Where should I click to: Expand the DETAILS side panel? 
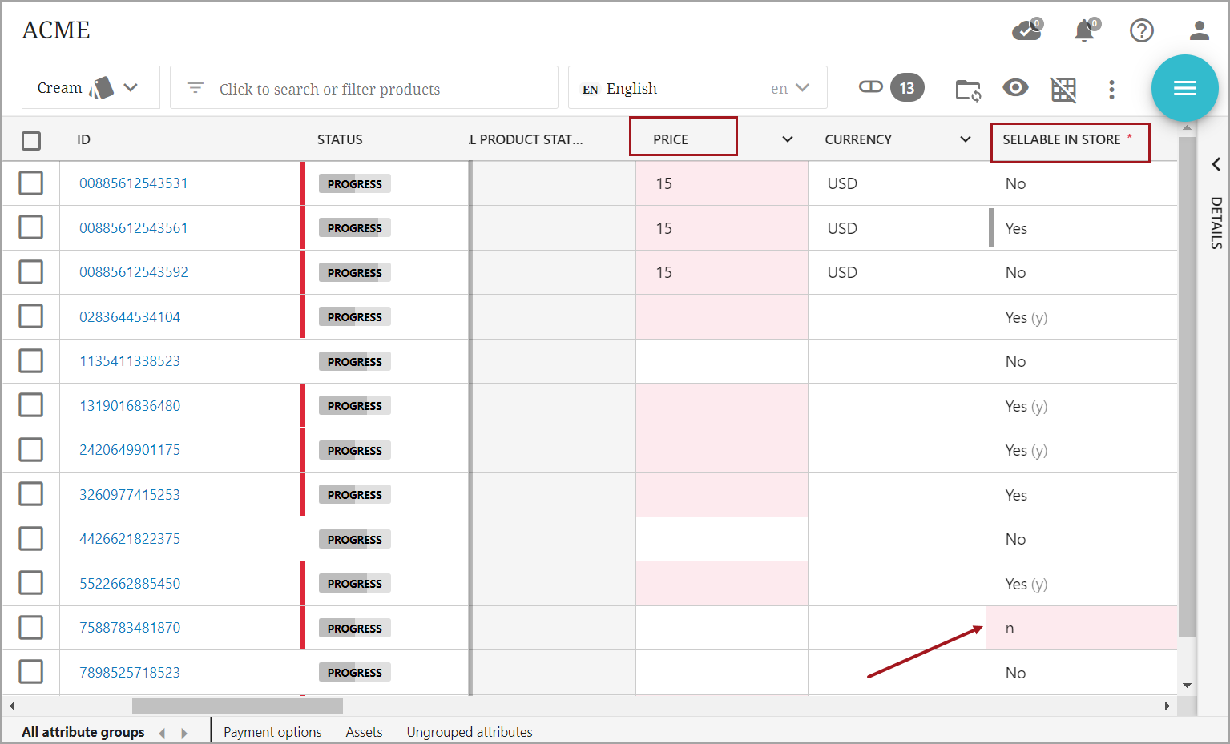[1216, 164]
